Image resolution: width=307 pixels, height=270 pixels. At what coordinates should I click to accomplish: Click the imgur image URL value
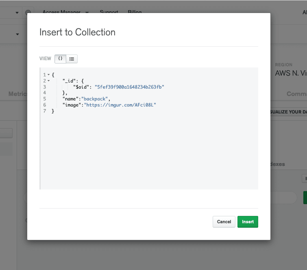click(x=120, y=105)
